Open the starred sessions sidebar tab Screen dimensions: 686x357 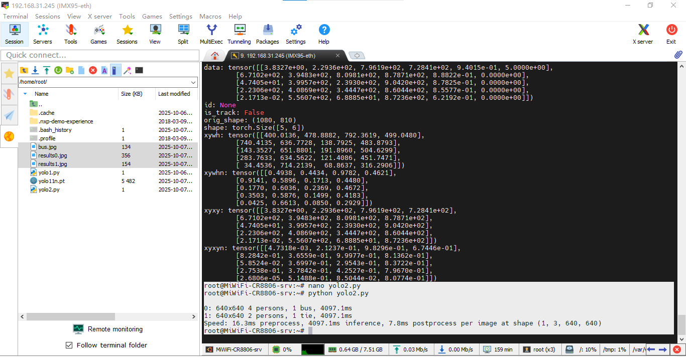point(9,74)
